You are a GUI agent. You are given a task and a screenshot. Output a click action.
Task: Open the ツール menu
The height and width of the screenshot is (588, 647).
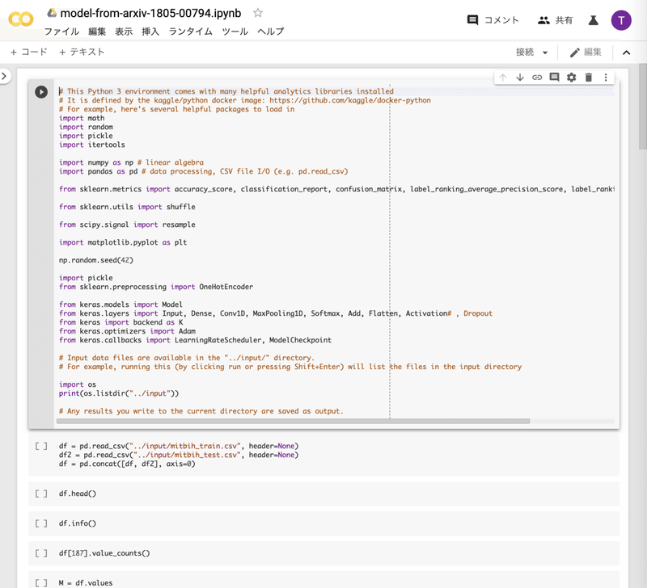click(235, 31)
